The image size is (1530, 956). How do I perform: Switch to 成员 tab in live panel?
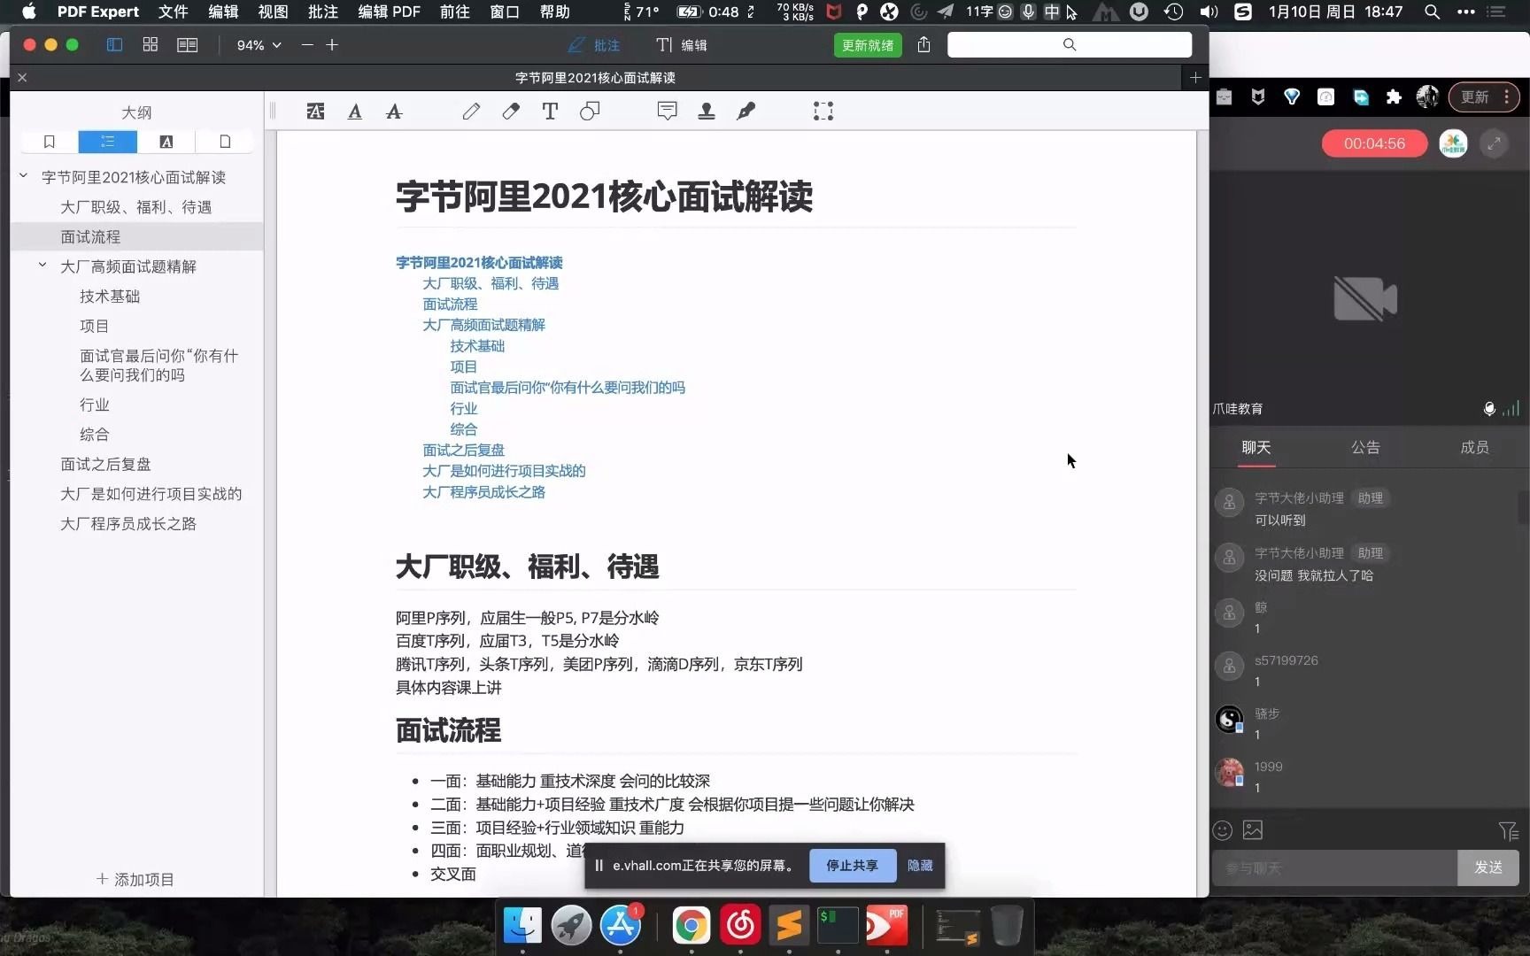coord(1474,448)
